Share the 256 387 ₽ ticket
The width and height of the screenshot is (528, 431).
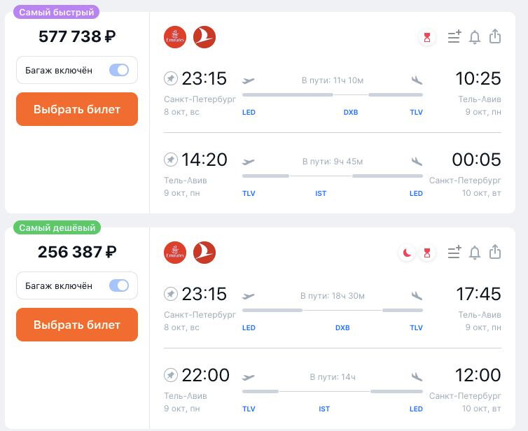point(495,252)
